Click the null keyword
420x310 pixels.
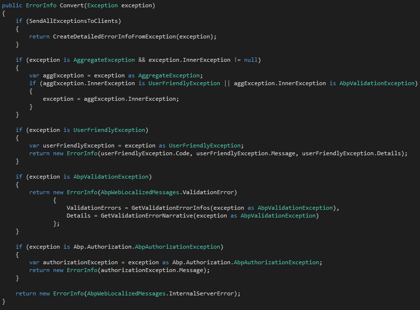pos(251,60)
